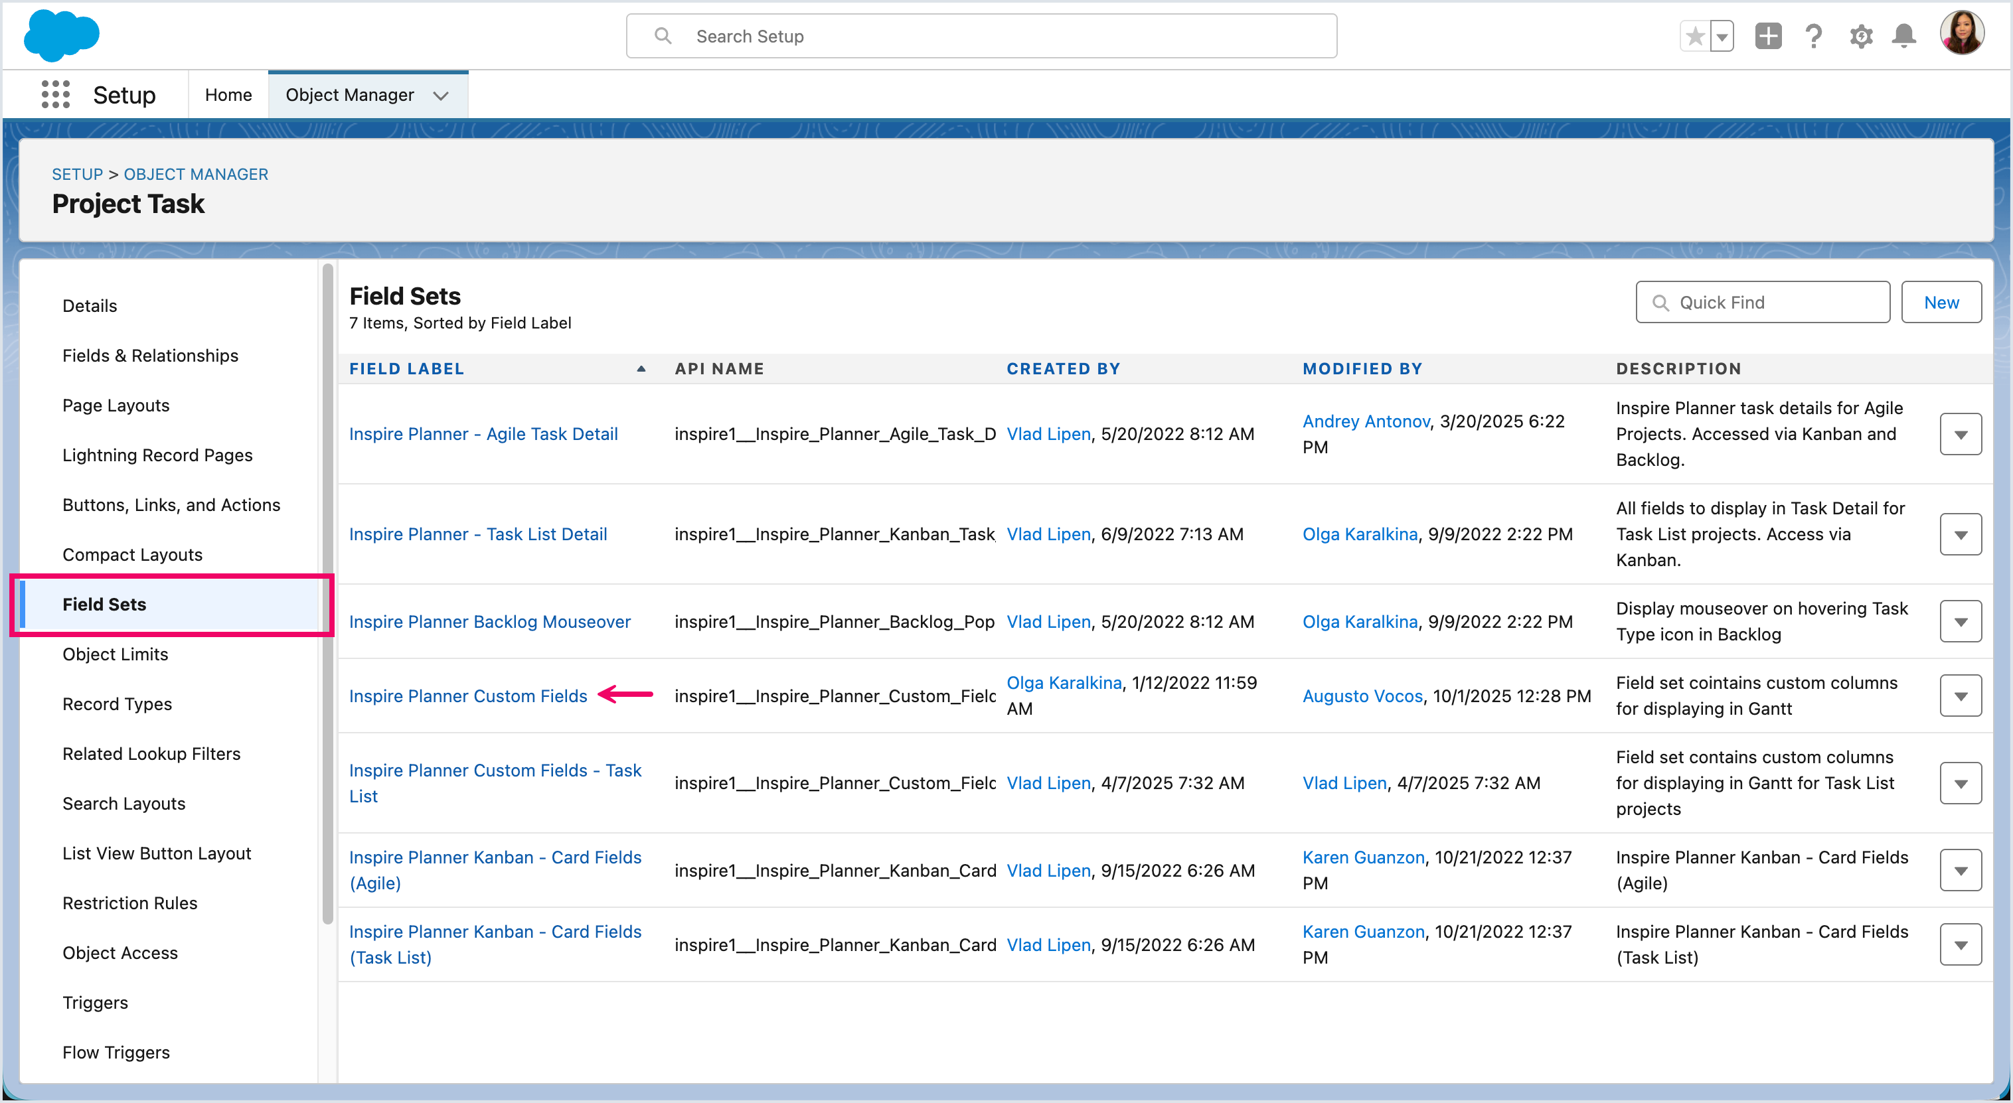Select Fields & Relationships in sidebar

(150, 356)
